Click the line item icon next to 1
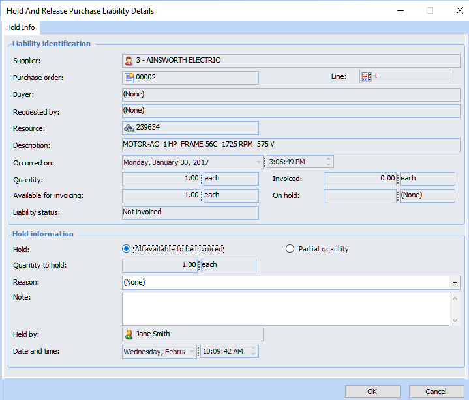 (367, 77)
